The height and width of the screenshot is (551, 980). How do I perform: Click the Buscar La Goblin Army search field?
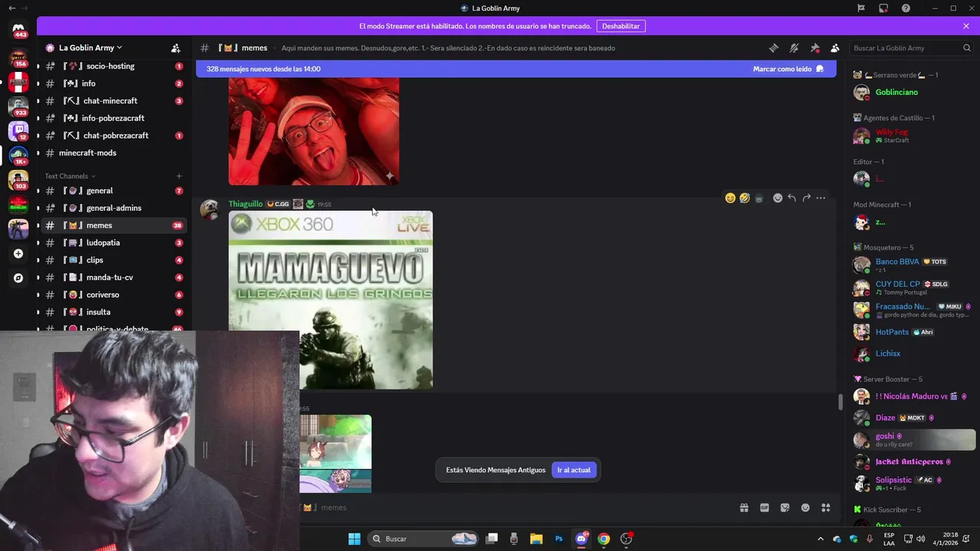[911, 47]
